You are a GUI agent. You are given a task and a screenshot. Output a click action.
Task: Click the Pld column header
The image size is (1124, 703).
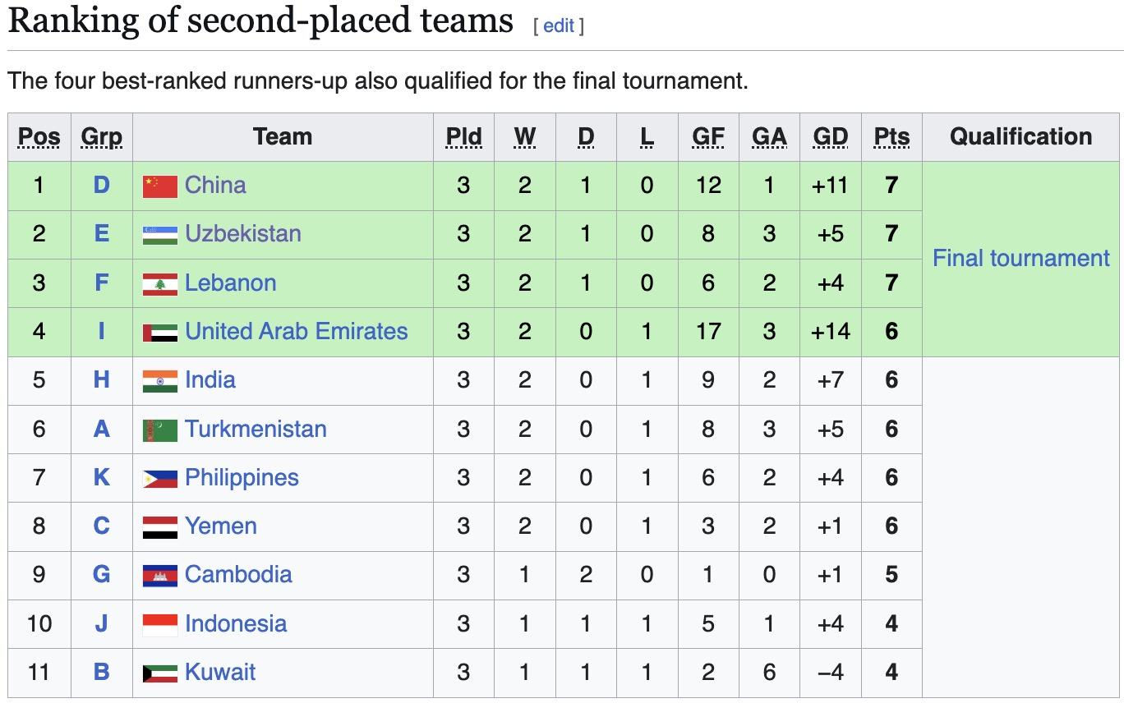point(463,136)
